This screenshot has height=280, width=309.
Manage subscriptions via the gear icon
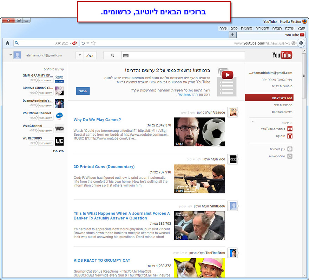[290, 156]
